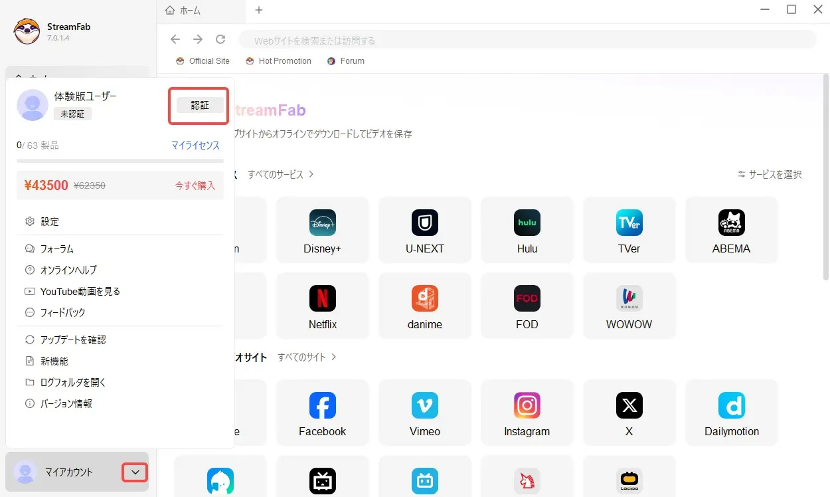
Task: Open the Facebook site tile
Action: (x=322, y=413)
